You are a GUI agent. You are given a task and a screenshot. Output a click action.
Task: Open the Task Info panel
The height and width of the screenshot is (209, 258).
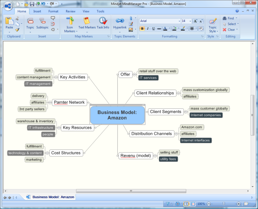[x=103, y=22]
